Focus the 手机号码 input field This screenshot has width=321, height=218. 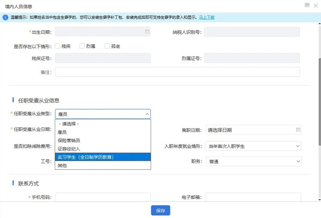[x=103, y=197]
